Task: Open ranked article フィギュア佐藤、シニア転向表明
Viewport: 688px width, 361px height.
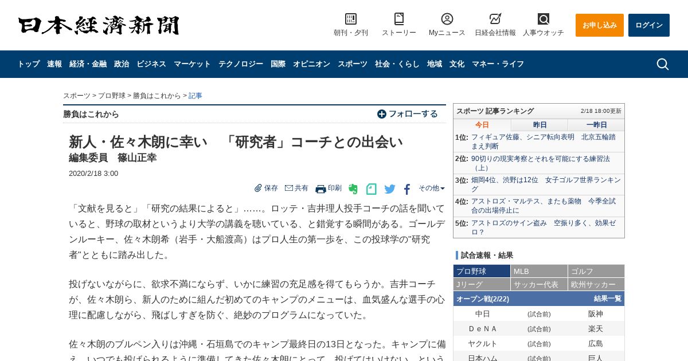Action: pyautogui.click(x=544, y=142)
